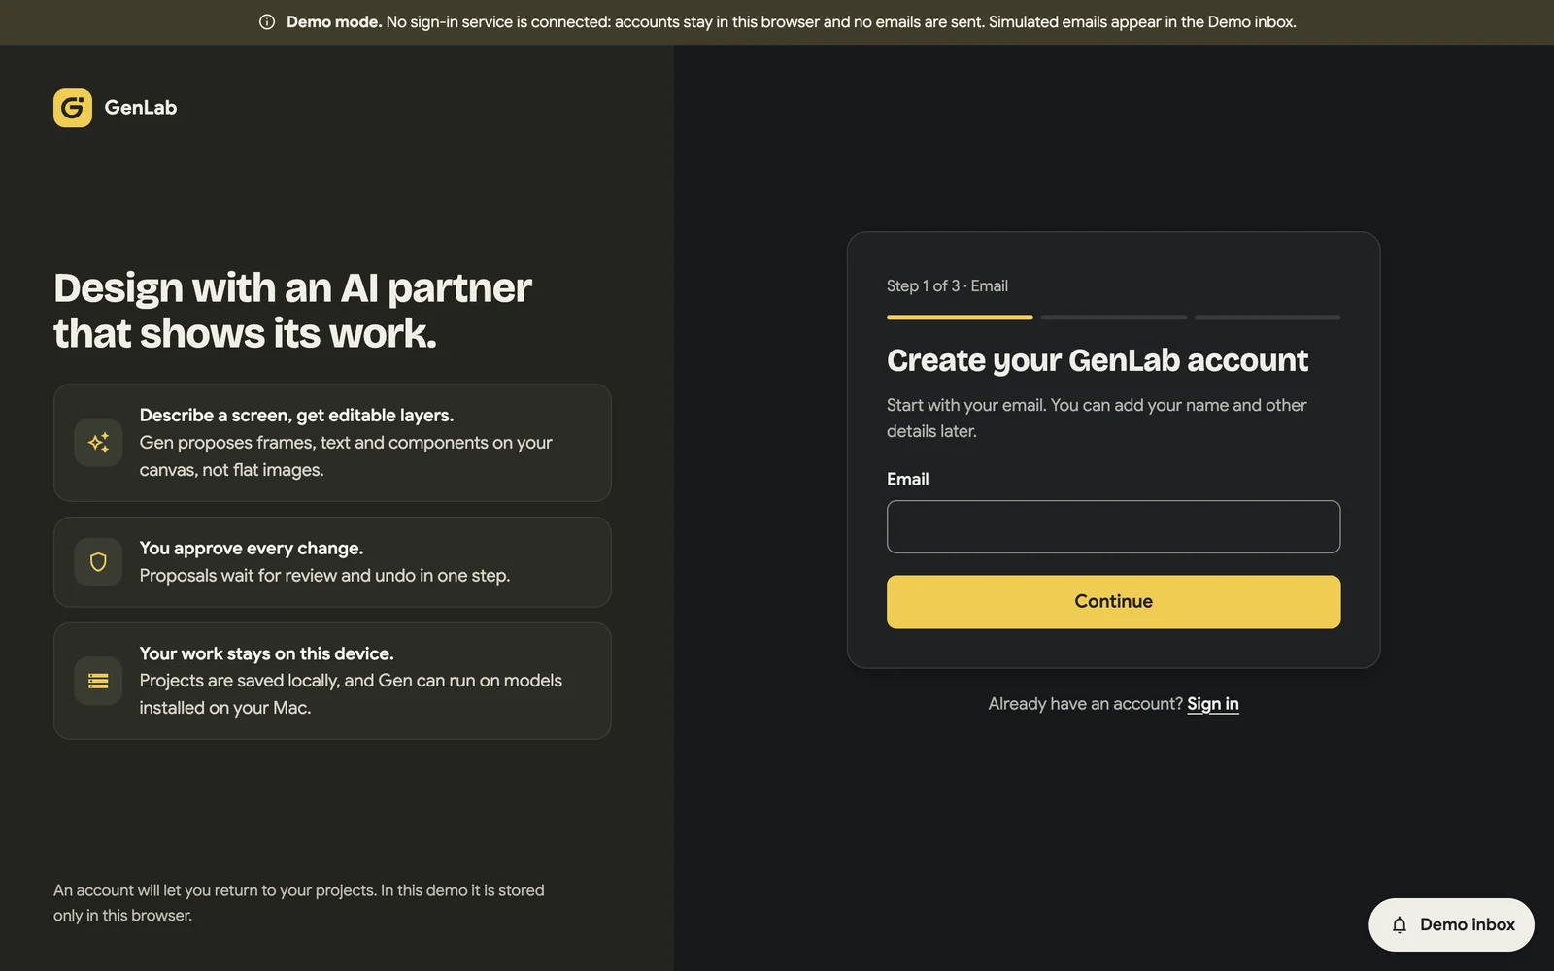Click the info icon in demo banner
This screenshot has width=1554, height=971.
267,22
